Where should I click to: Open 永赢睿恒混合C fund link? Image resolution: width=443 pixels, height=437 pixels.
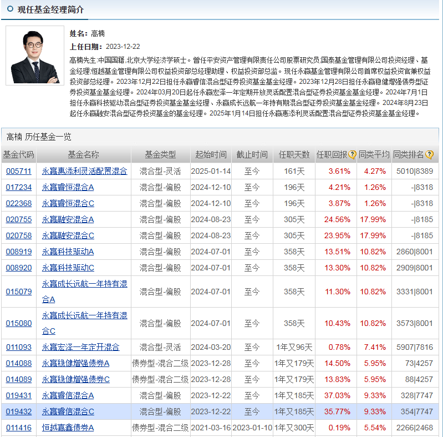(x=68, y=203)
